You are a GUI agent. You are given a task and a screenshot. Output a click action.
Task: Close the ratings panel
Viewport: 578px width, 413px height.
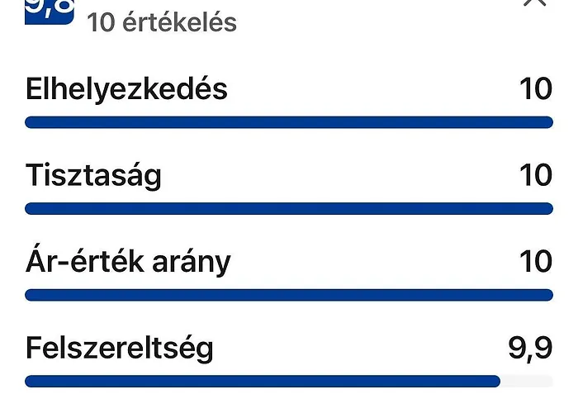[x=535, y=3]
